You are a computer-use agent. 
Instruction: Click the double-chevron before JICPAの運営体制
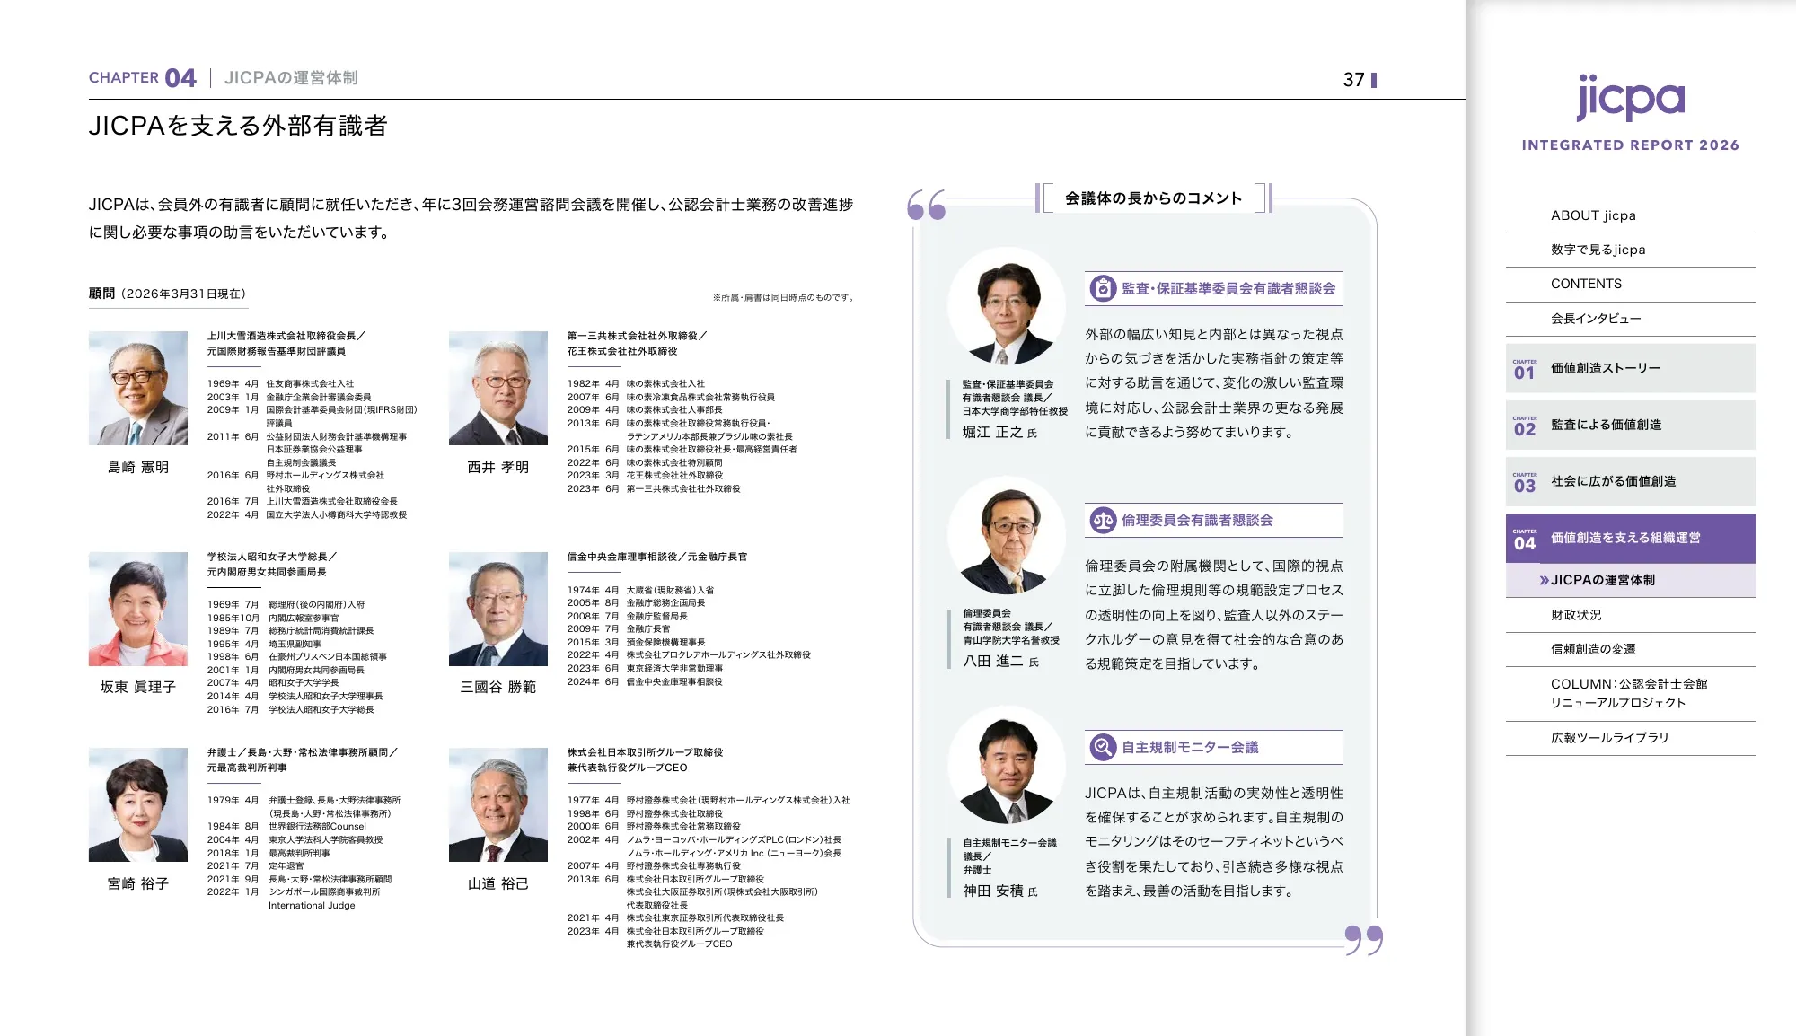pos(1544,581)
